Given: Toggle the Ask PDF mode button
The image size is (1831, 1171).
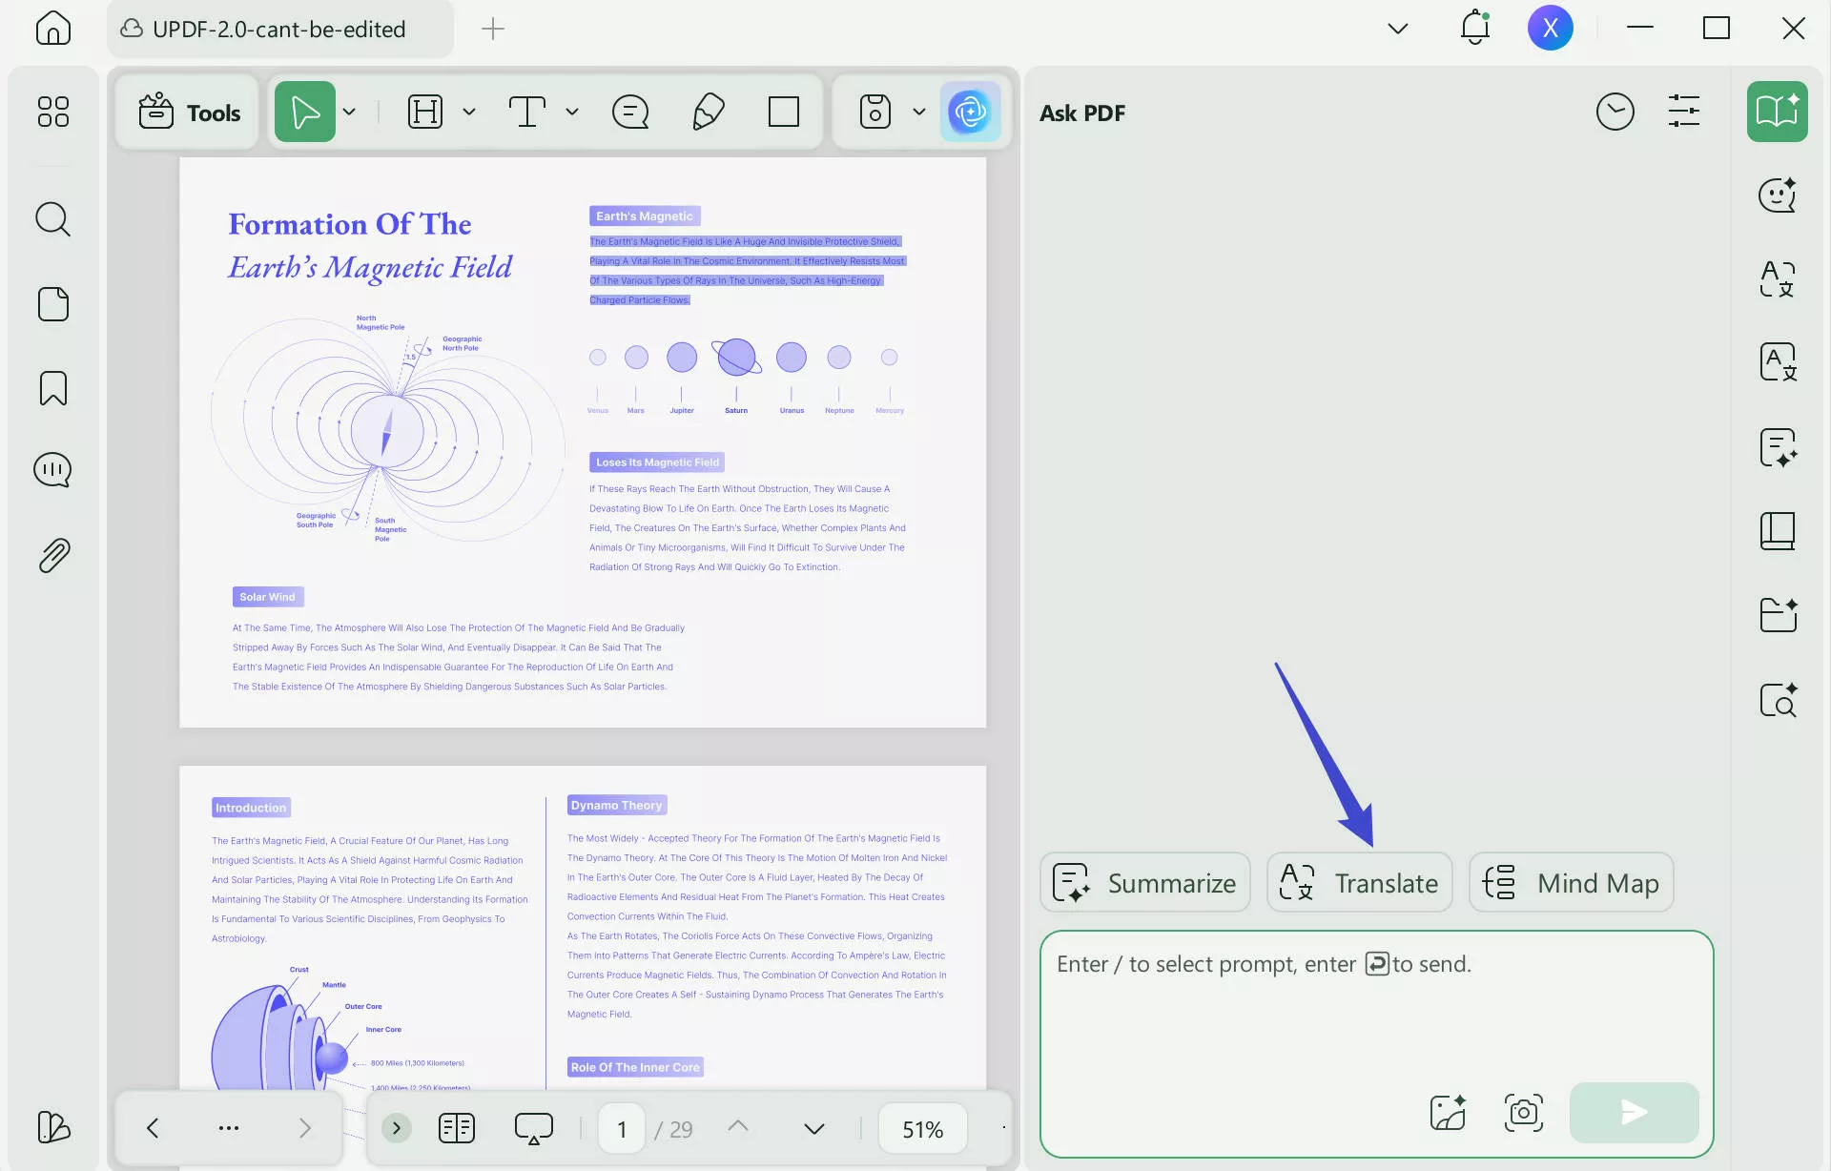Looking at the screenshot, I should tap(1777, 112).
